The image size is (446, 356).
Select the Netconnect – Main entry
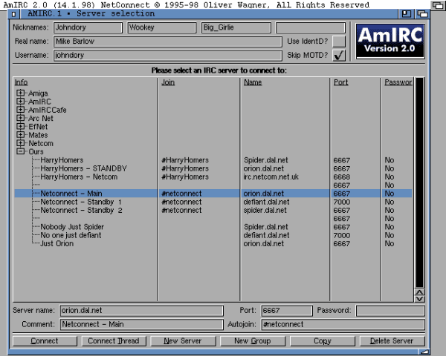tap(213, 194)
